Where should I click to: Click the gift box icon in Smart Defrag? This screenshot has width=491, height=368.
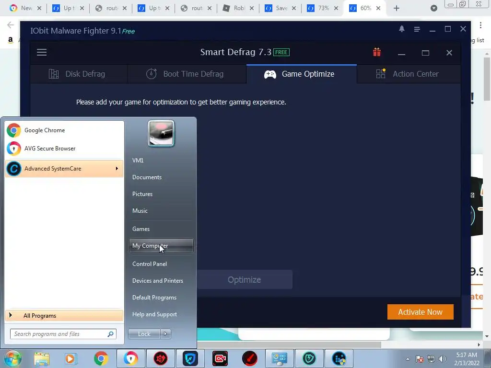coord(377,52)
